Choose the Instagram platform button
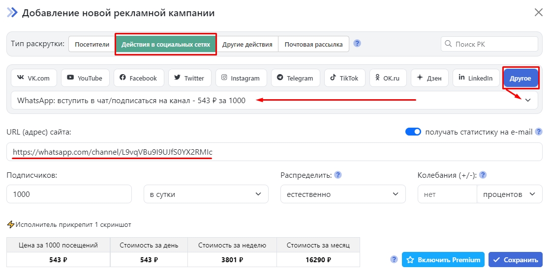This screenshot has height=274, width=551. coord(241,78)
